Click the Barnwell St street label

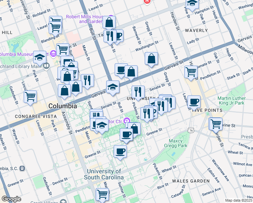point(137,35)
